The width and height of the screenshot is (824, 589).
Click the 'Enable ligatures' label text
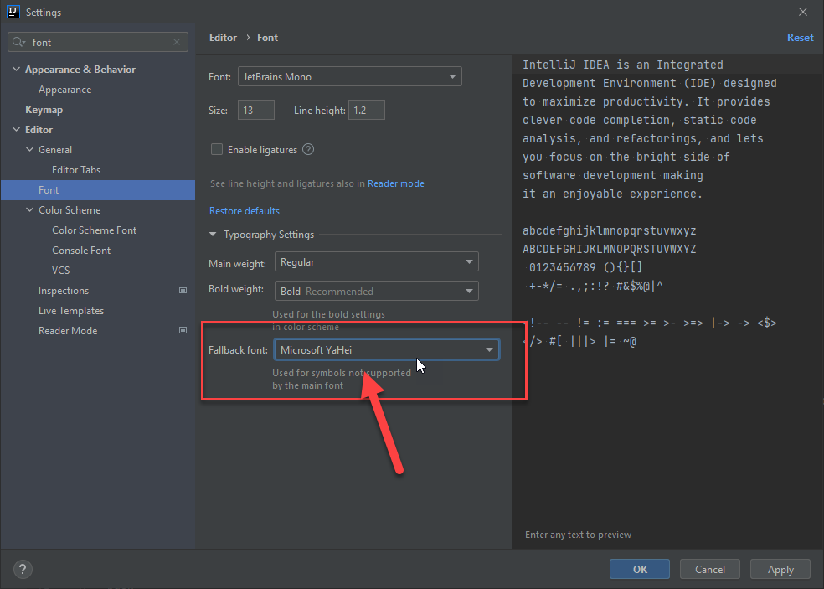pos(262,150)
